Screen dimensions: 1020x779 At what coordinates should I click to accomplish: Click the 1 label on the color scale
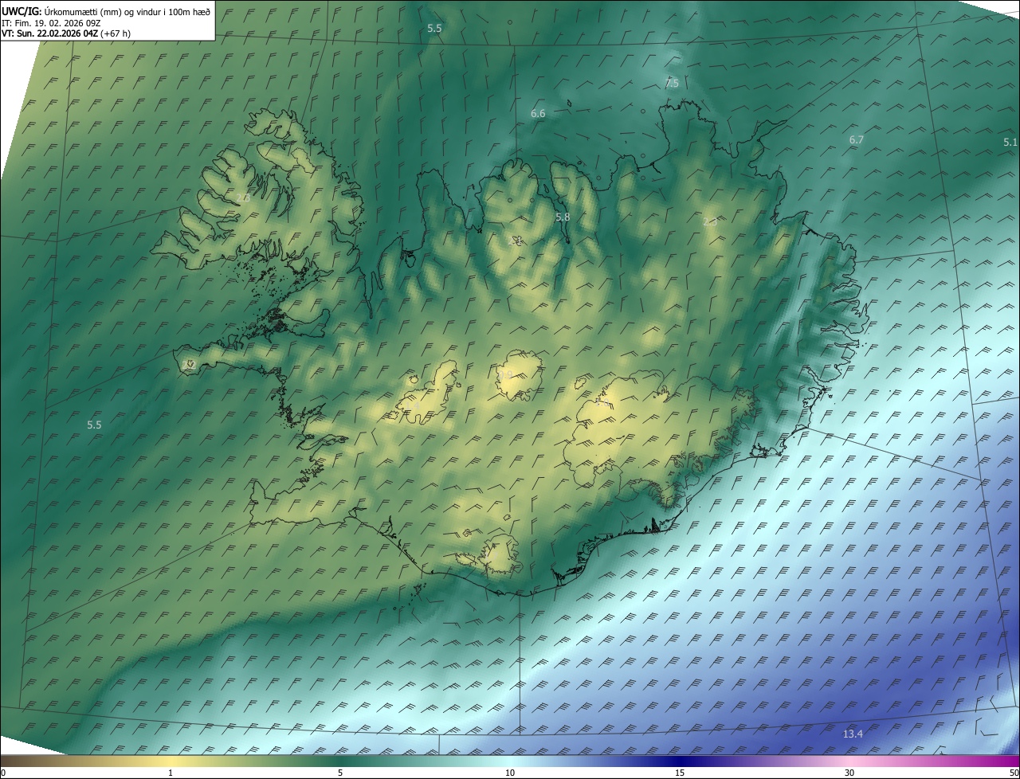tap(170, 773)
